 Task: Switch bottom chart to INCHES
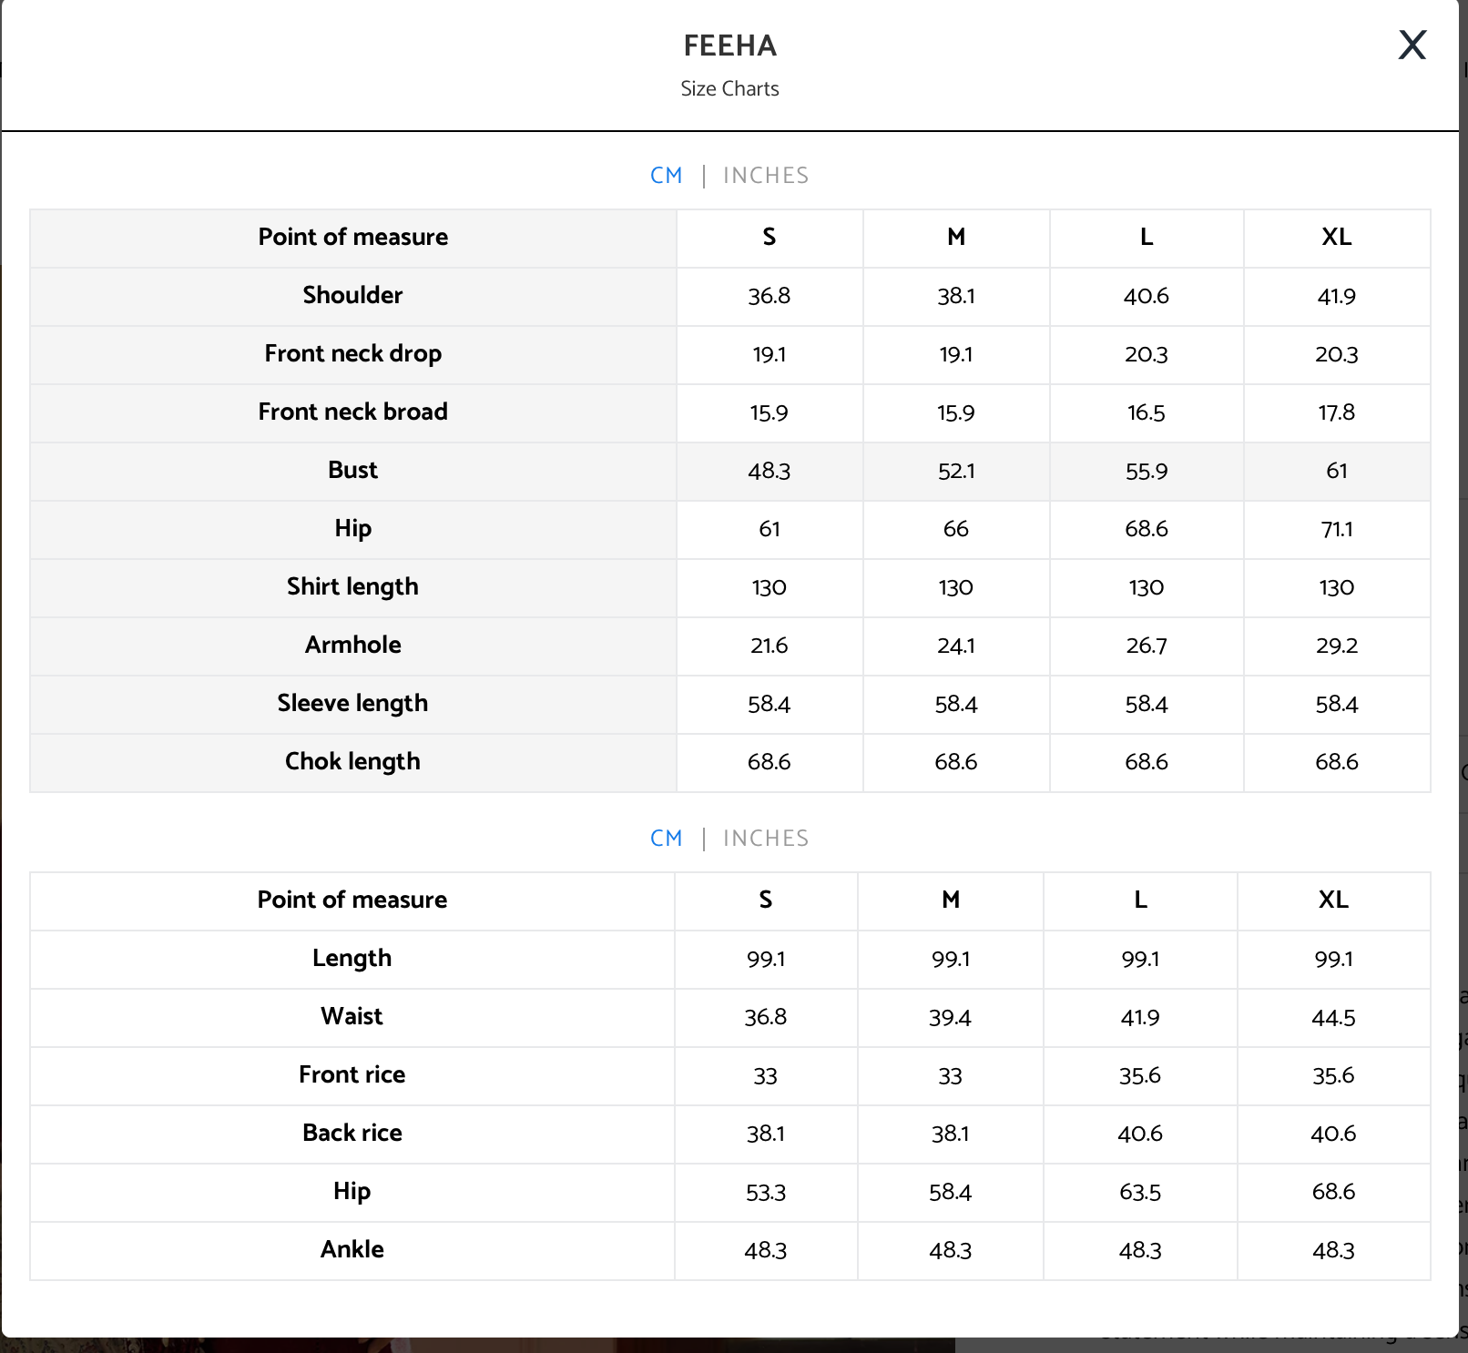tap(766, 839)
